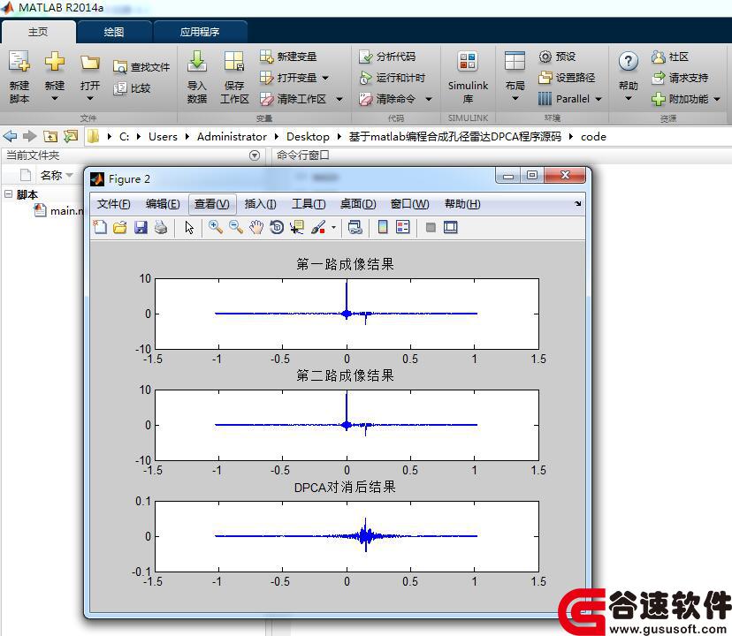The height and width of the screenshot is (636, 732).
Task: Select the Edit Plot arrow tool
Action: tap(189, 227)
